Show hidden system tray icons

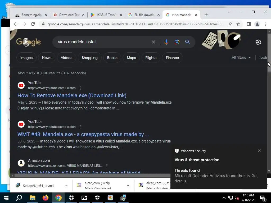coord(224,198)
